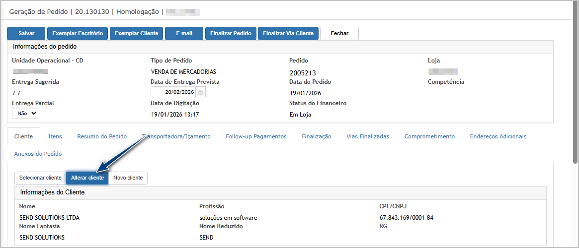Go to the Finalização tab
The image size is (579, 248).
tap(317, 136)
